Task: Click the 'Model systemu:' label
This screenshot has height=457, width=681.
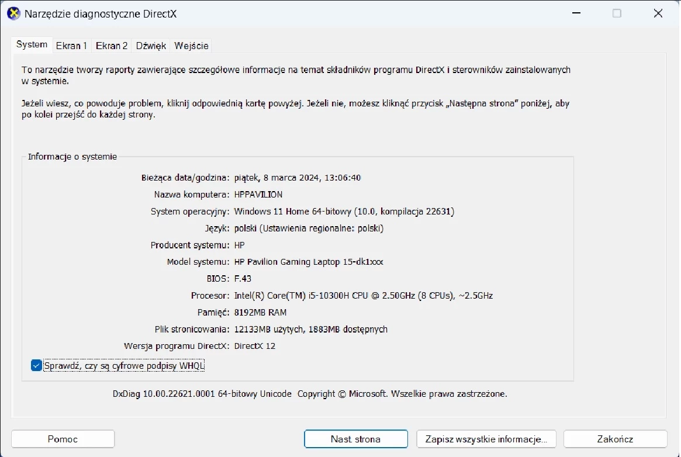Action: point(199,262)
